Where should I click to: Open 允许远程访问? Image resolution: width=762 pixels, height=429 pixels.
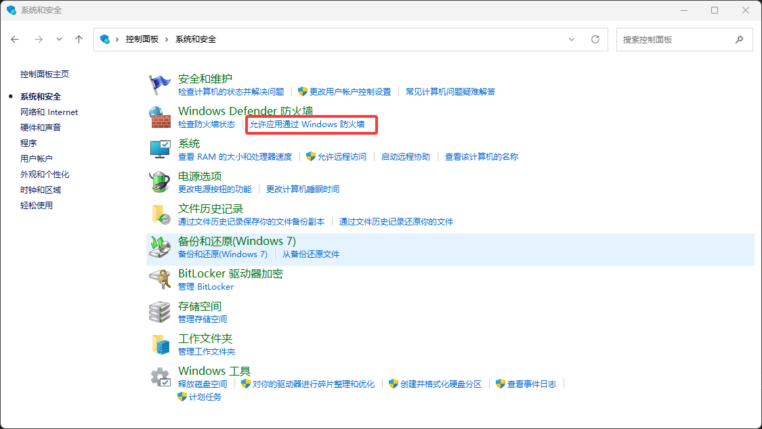[x=341, y=157]
